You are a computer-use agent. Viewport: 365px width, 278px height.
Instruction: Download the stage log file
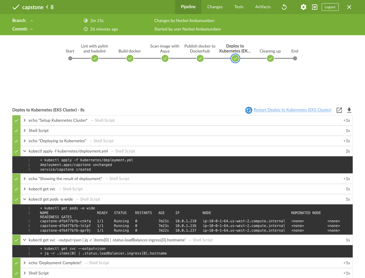coord(349,110)
